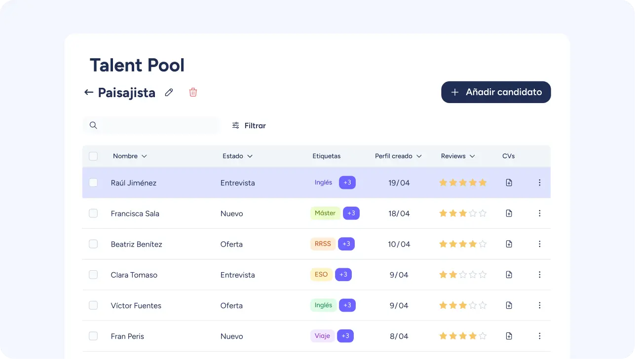Open the three-dot menu for Francisca Sala
Screen dimensions: 635x359
pyautogui.click(x=539, y=214)
